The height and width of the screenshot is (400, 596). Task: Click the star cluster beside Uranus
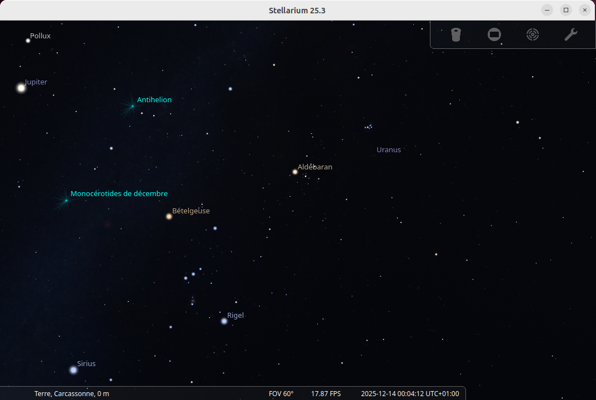pos(368,127)
